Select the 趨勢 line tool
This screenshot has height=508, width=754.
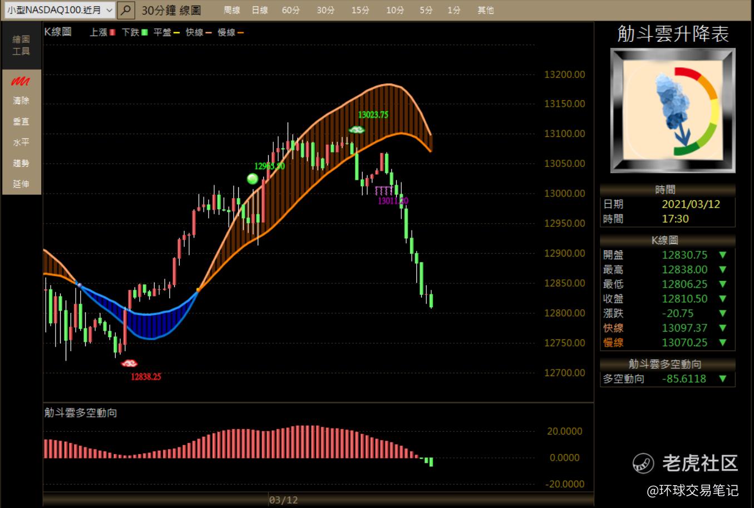21,164
